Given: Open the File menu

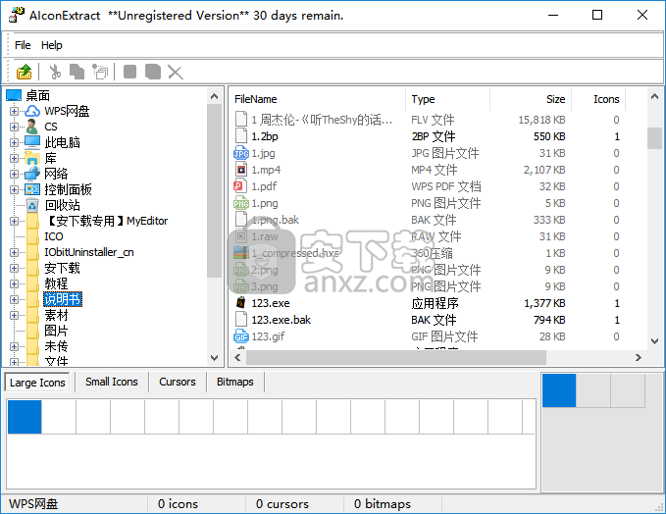Looking at the screenshot, I should click(x=23, y=45).
